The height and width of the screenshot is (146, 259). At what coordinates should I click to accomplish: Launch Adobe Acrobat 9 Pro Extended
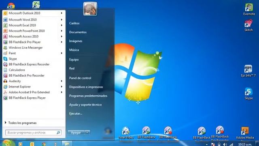point(34,92)
